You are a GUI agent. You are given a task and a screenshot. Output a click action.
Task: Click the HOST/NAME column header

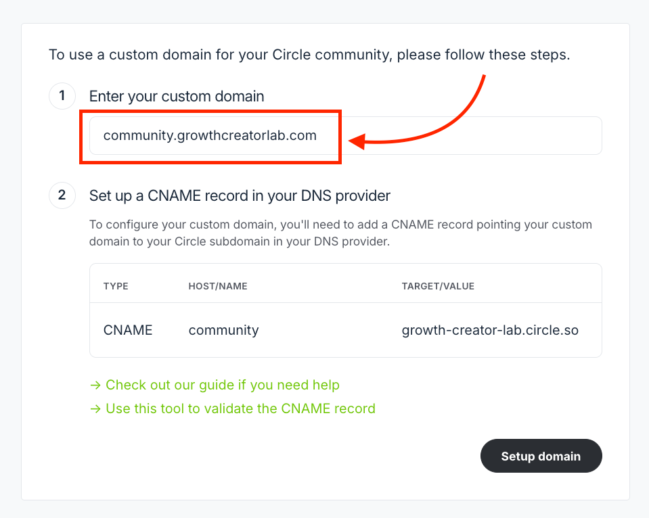218,286
